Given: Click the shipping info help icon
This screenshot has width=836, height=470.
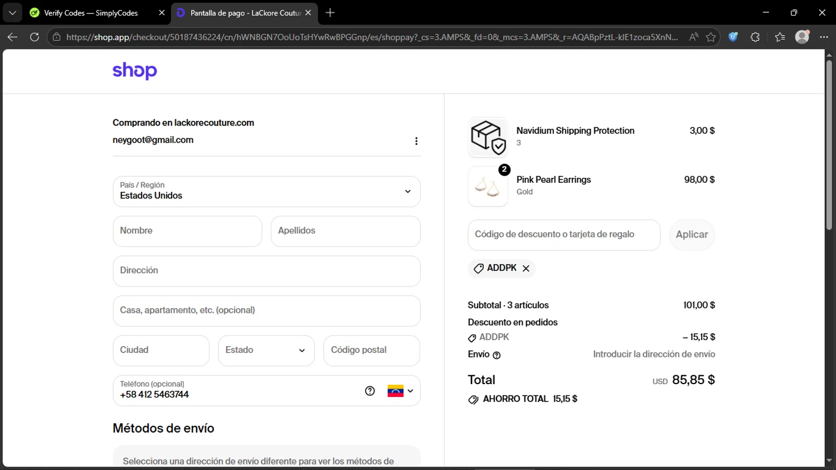Looking at the screenshot, I should (x=497, y=355).
